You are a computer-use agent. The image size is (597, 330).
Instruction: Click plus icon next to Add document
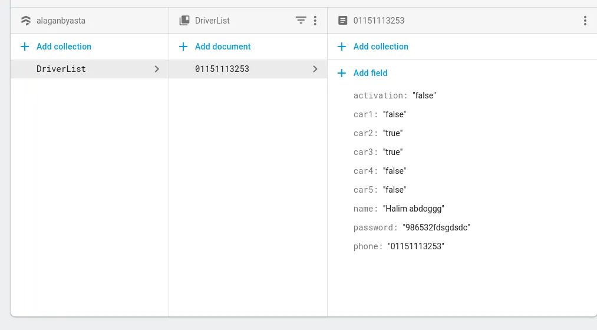(x=183, y=47)
